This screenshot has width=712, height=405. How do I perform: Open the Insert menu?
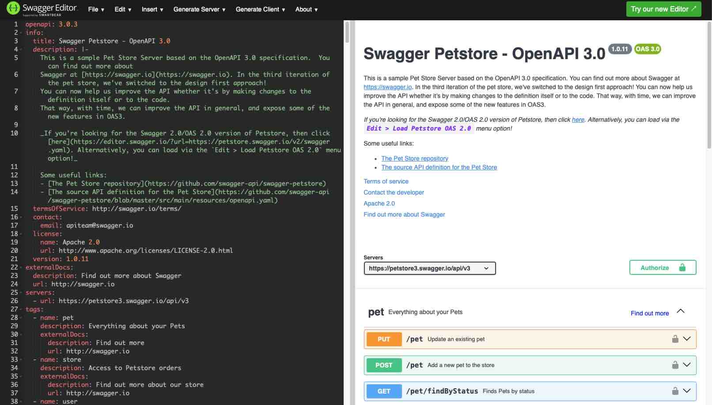[x=152, y=9]
